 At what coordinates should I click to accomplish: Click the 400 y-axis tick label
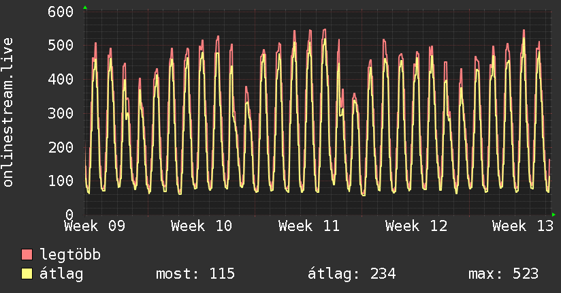click(61, 79)
